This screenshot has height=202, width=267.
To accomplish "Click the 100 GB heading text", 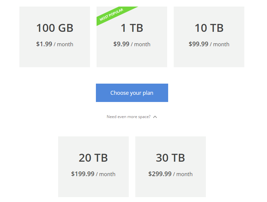I will pyautogui.click(x=55, y=28).
